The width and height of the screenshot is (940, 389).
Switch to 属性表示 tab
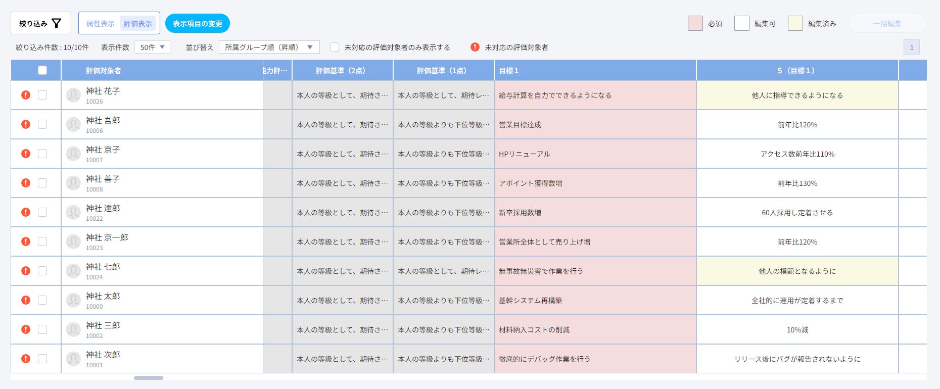pyautogui.click(x=101, y=23)
